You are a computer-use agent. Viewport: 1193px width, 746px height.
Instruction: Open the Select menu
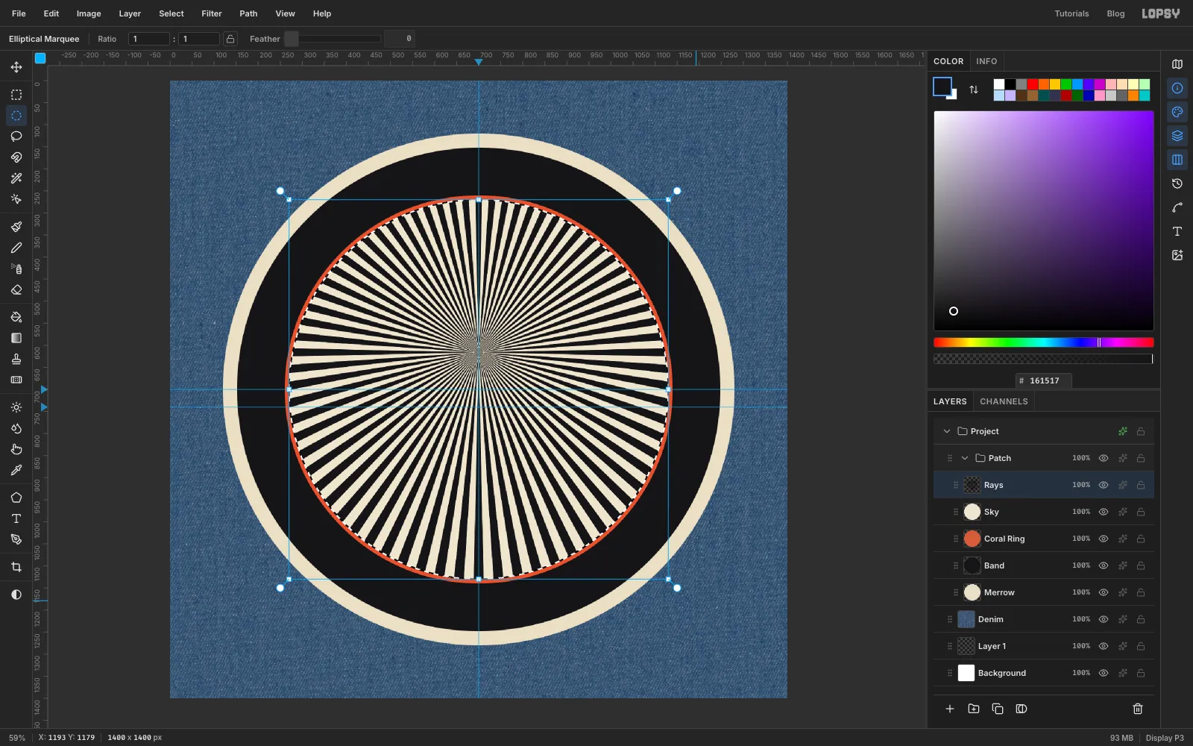coord(171,13)
